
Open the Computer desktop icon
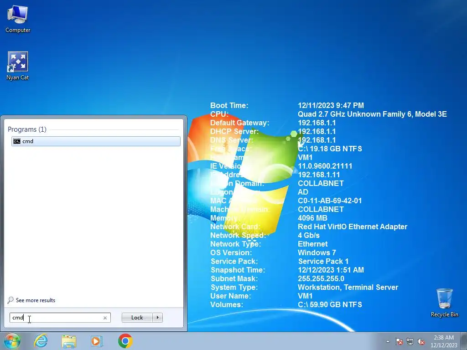tap(18, 18)
